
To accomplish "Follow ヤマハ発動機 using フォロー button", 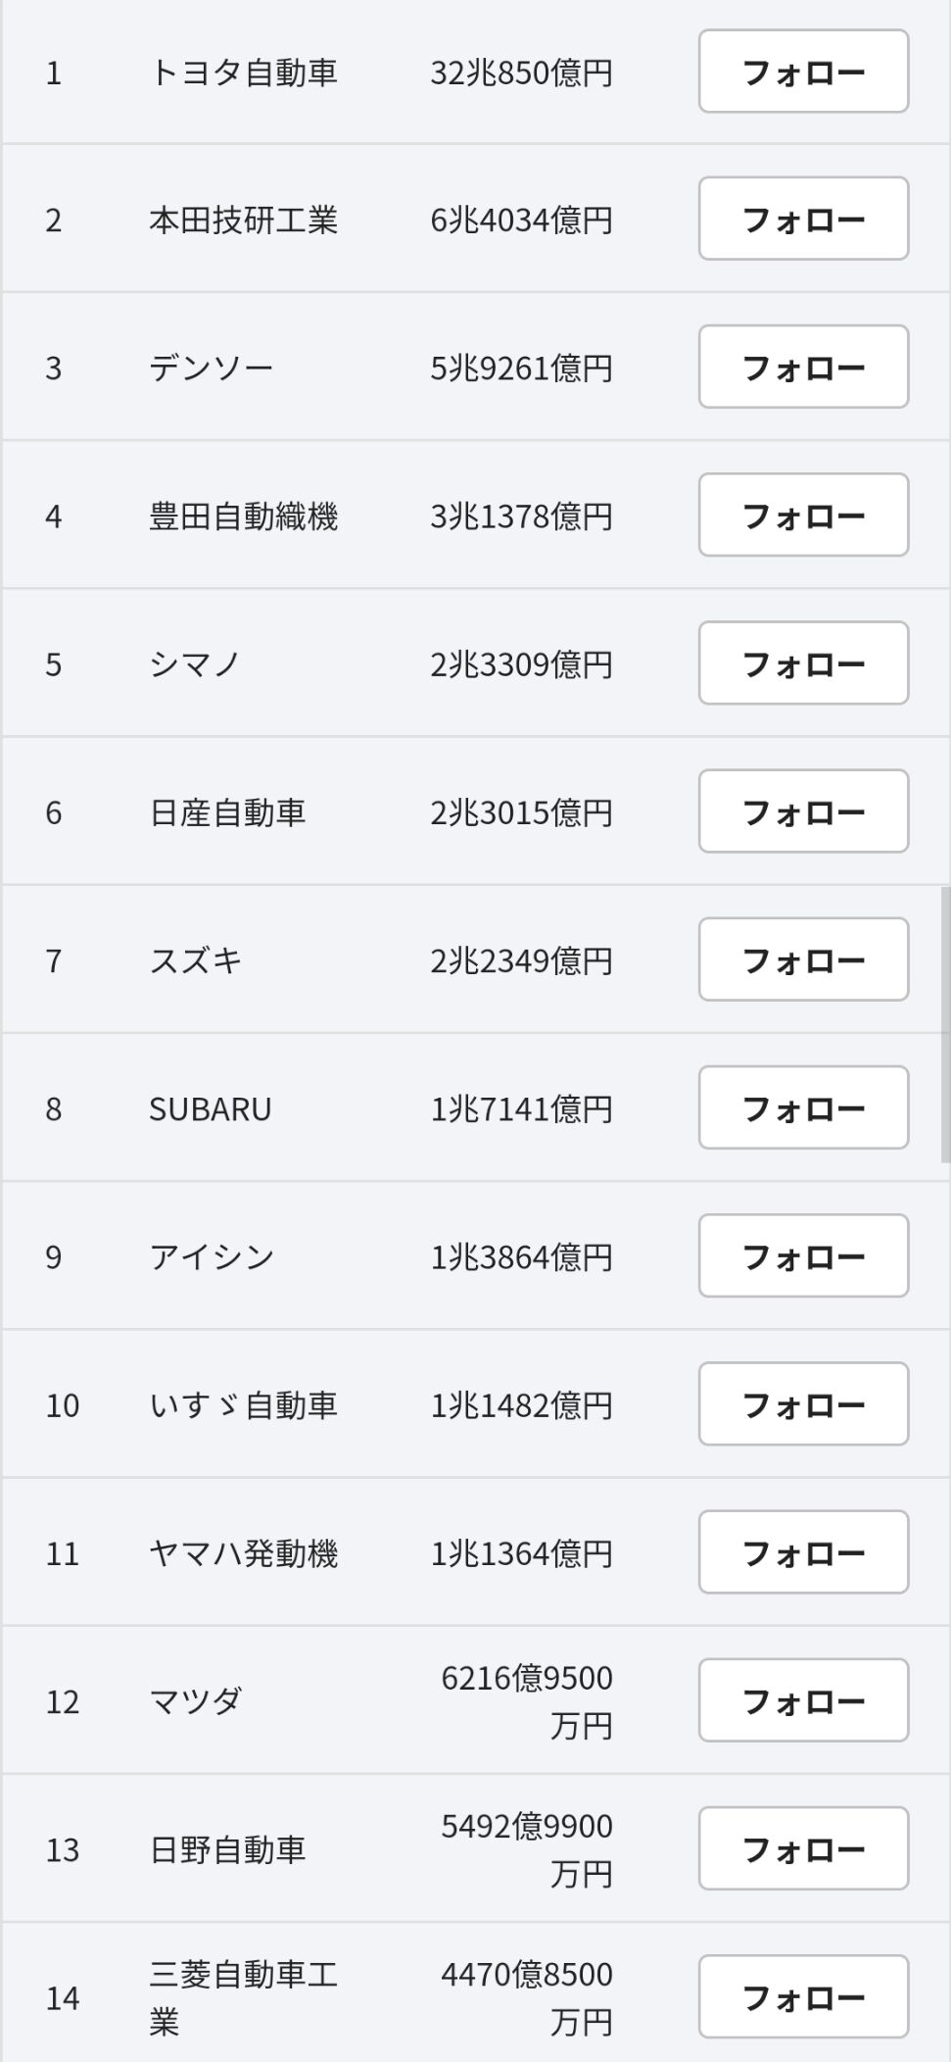I will click(803, 1552).
